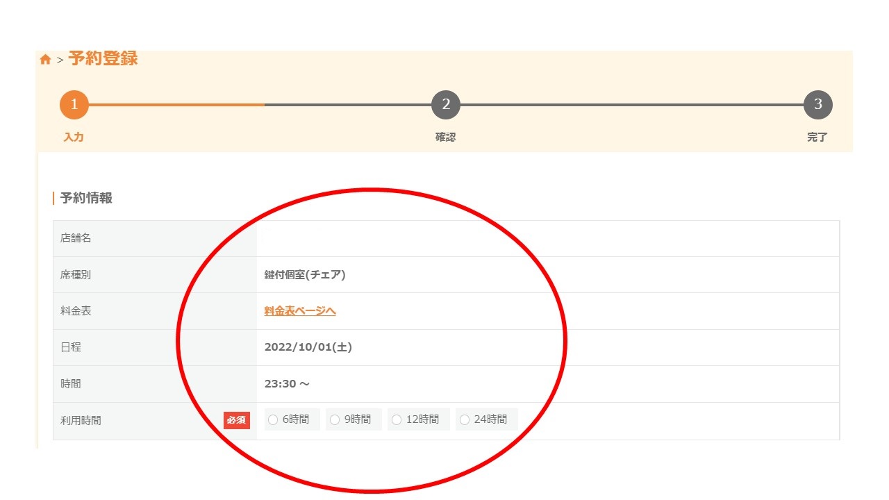Click step 3 完了 circle
Viewport: 889px width, 500px height.
click(x=818, y=105)
